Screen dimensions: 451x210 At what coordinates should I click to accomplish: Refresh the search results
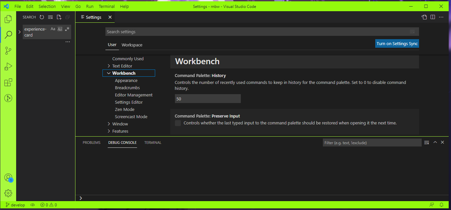point(42,17)
